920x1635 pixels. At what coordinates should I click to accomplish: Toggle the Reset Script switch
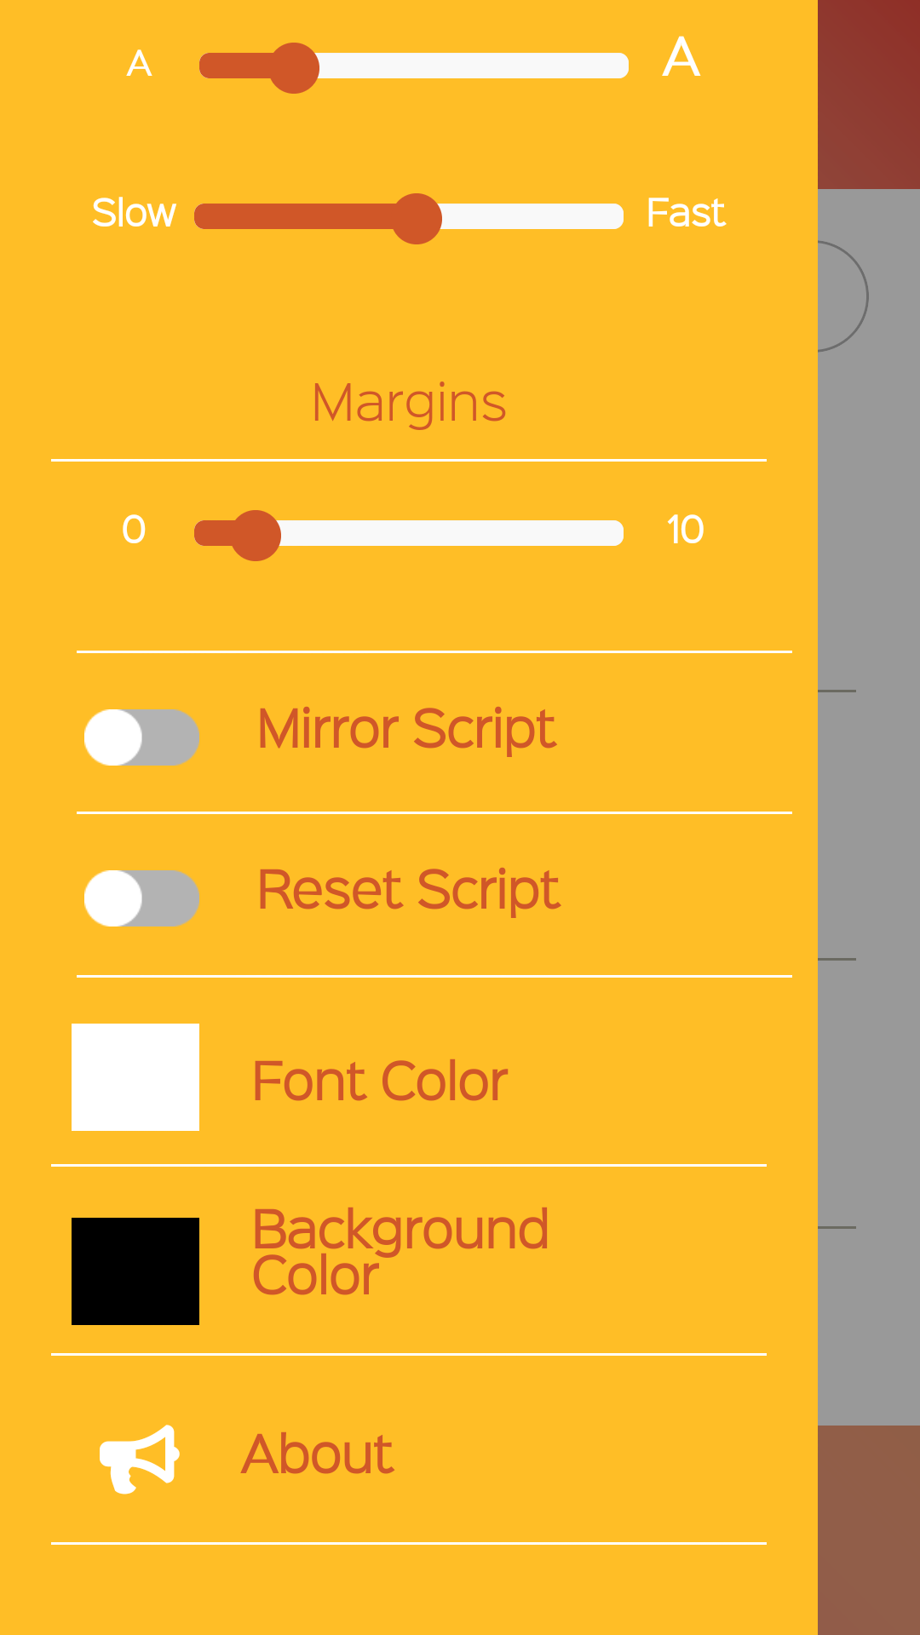(x=141, y=898)
